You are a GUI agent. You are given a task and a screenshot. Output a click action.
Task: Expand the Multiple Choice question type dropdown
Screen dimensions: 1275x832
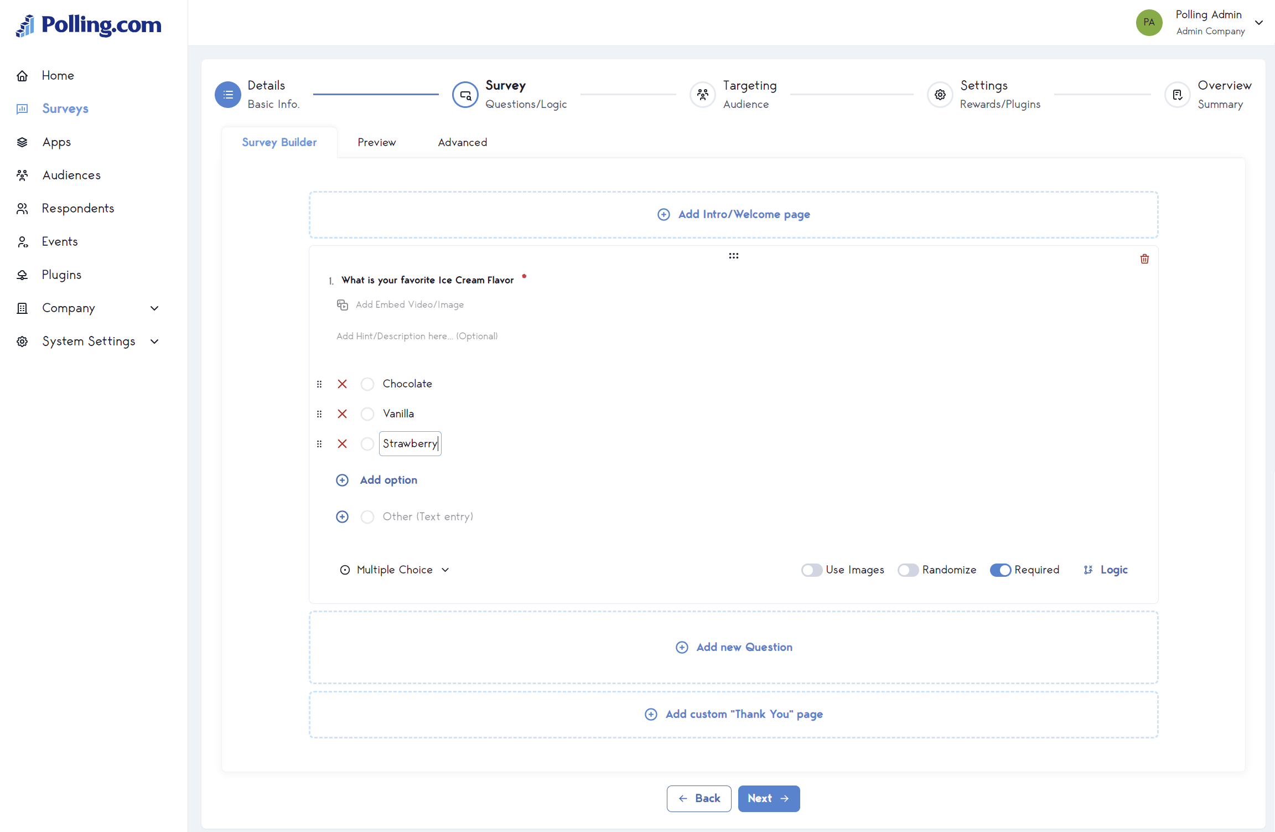[395, 570]
